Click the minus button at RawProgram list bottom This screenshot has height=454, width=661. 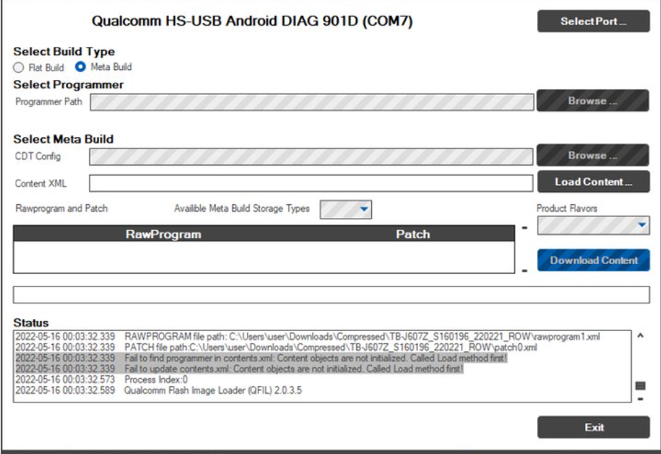(525, 271)
